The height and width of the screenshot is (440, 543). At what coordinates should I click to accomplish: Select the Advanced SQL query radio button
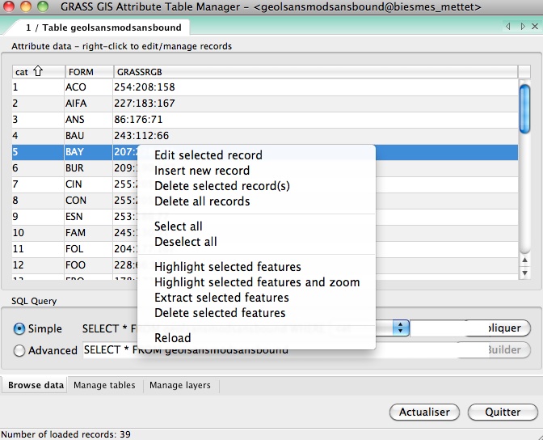click(x=20, y=350)
